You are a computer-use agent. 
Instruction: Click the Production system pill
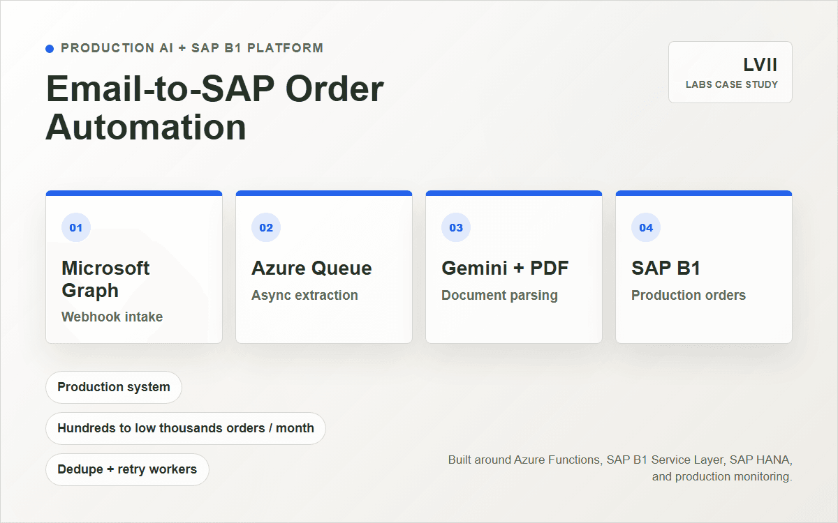(114, 387)
